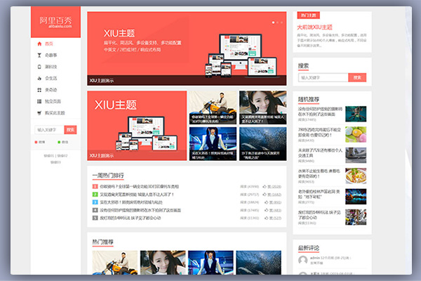Viewport: 421px width, 281px height.
Task: Open the motorcycle rider featured tile
Action: click(213, 107)
